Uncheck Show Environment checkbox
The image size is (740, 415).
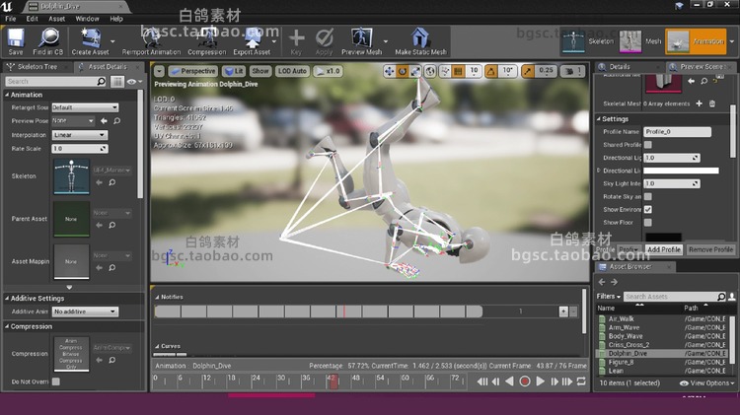point(648,209)
